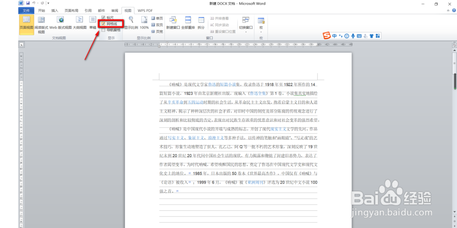Open the Sogou emoji smiley panel
The width and height of the screenshot is (457, 228).
(x=346, y=36)
